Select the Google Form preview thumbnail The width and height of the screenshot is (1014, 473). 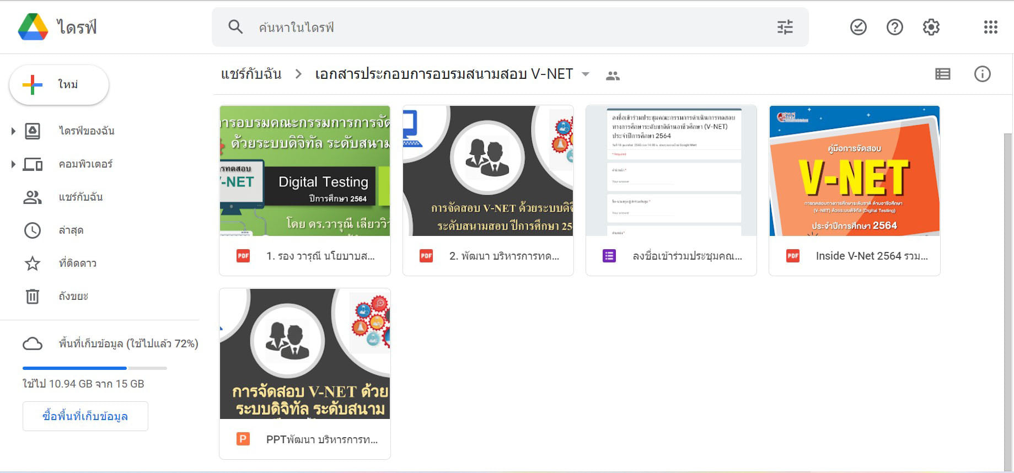(x=671, y=171)
